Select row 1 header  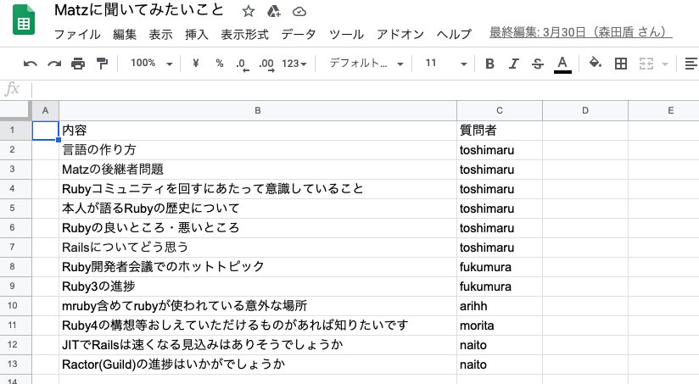pos(15,130)
